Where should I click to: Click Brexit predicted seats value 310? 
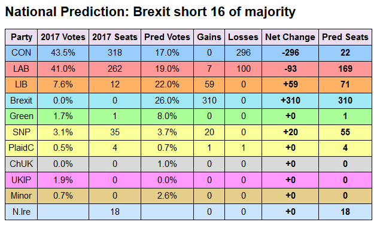coord(345,101)
